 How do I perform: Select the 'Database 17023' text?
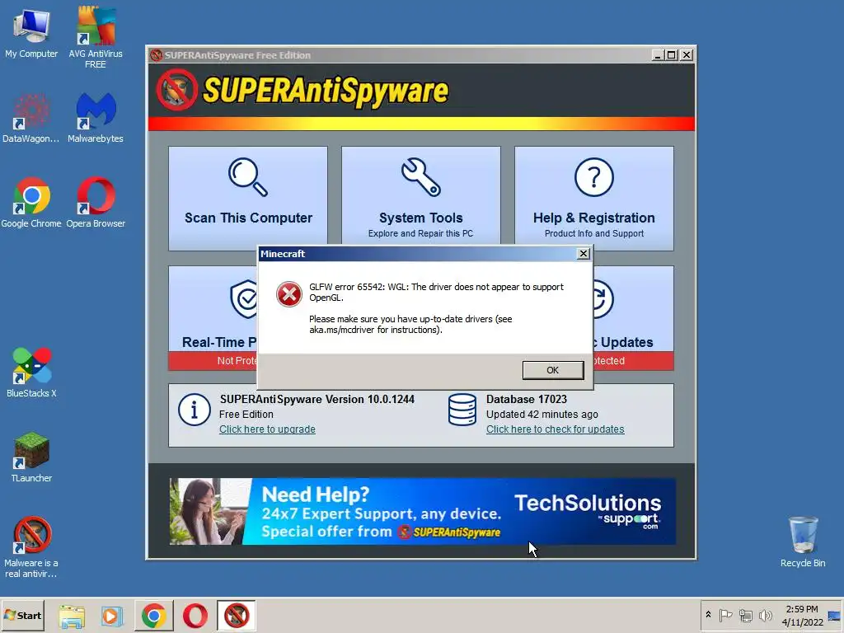tap(527, 400)
